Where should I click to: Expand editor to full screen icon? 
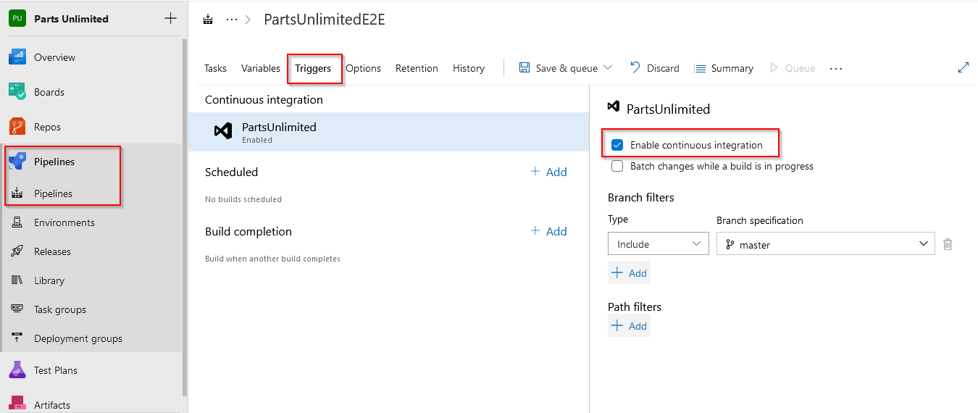click(963, 67)
